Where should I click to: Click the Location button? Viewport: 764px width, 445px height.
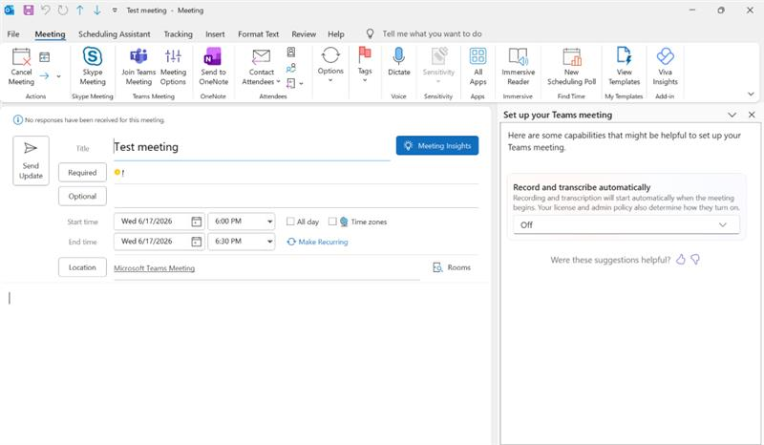click(82, 267)
